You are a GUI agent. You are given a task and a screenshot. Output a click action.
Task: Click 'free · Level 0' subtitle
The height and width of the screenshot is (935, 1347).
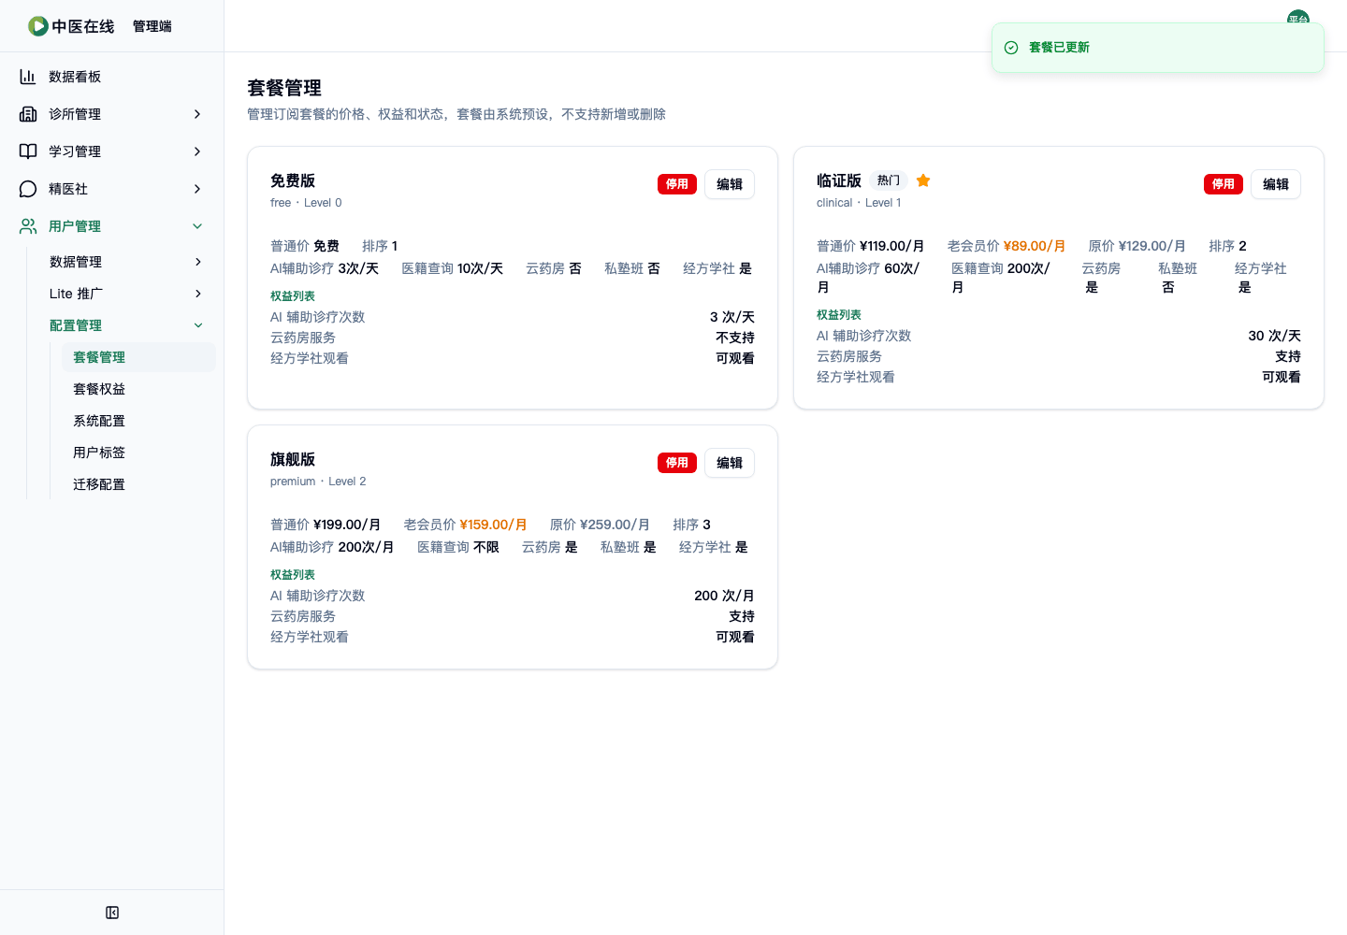(x=306, y=203)
